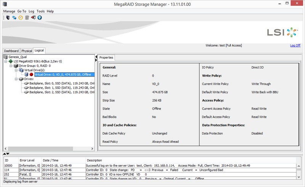This screenshot has width=305, height=187.
Task: Switch to the Dashboard tab
Action: (x=11, y=51)
